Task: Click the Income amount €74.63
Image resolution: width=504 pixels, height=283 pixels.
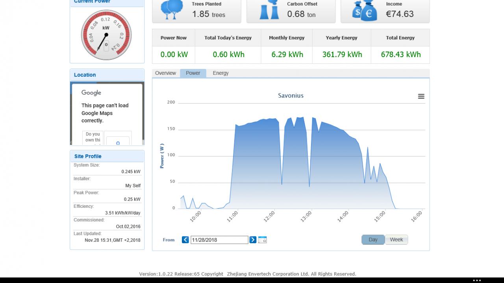Action: tap(400, 14)
